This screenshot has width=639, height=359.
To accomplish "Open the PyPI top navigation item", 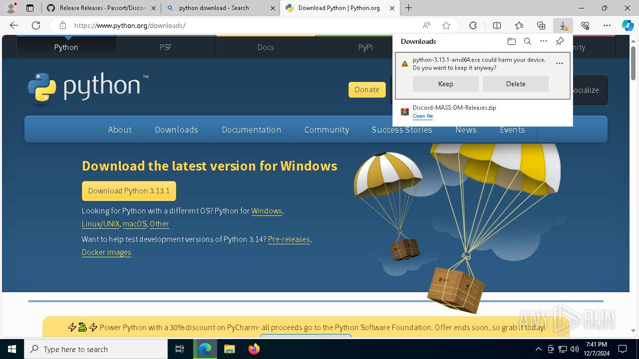I will (365, 47).
